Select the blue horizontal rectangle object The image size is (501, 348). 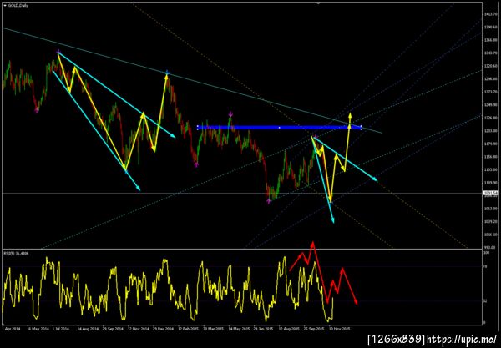point(279,128)
